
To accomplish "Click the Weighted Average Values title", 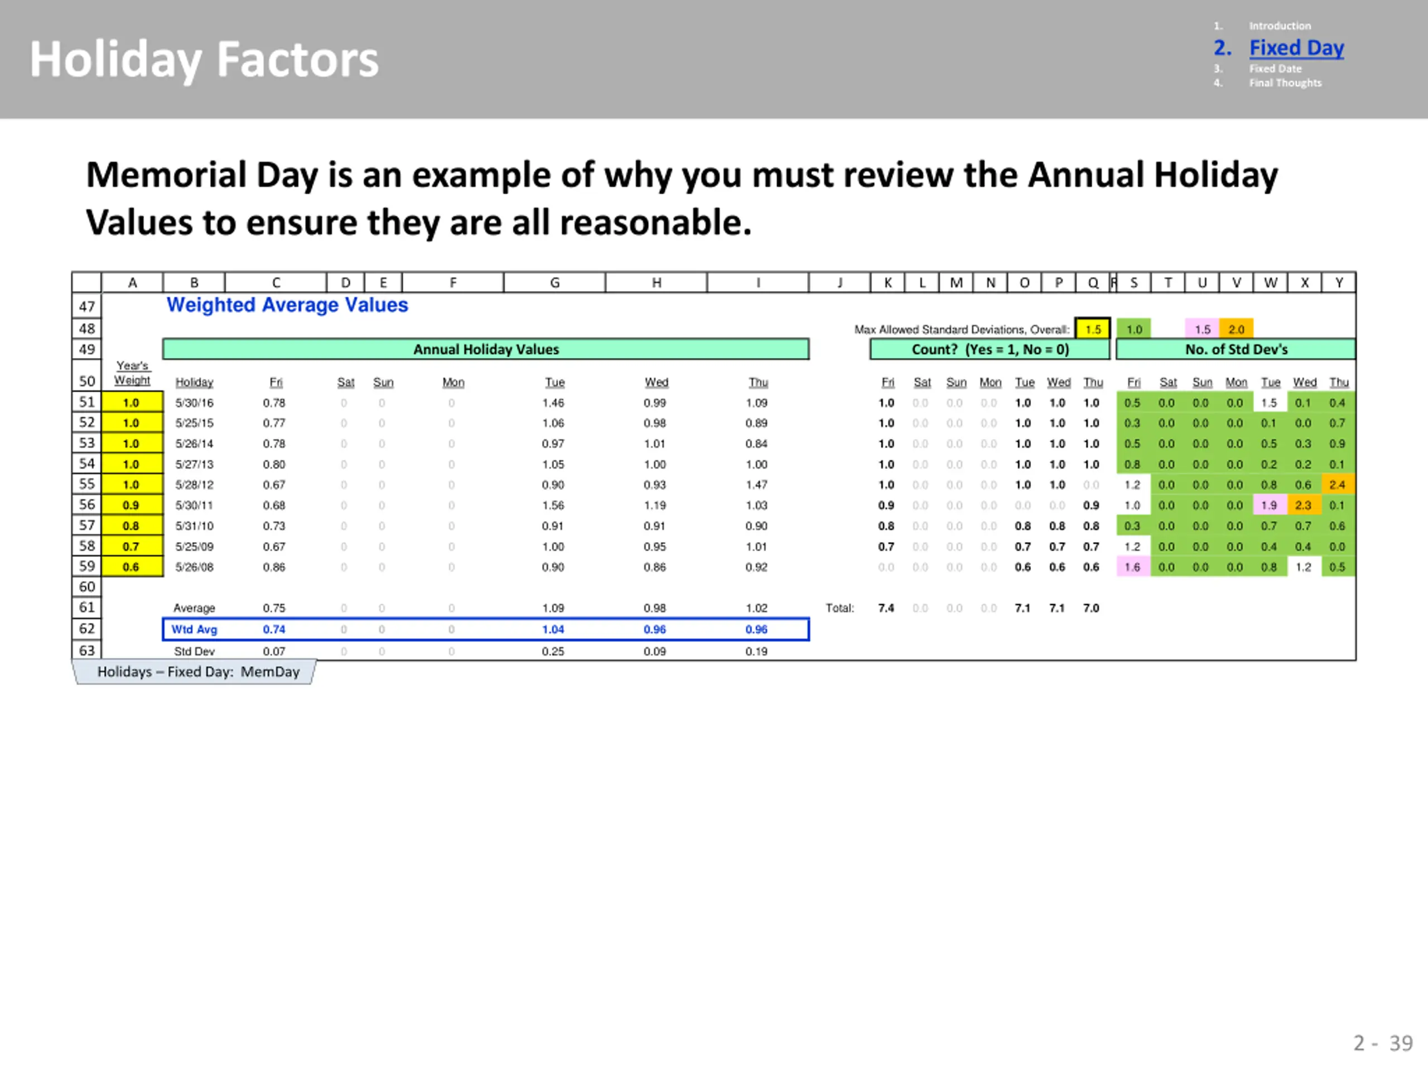I will [287, 305].
